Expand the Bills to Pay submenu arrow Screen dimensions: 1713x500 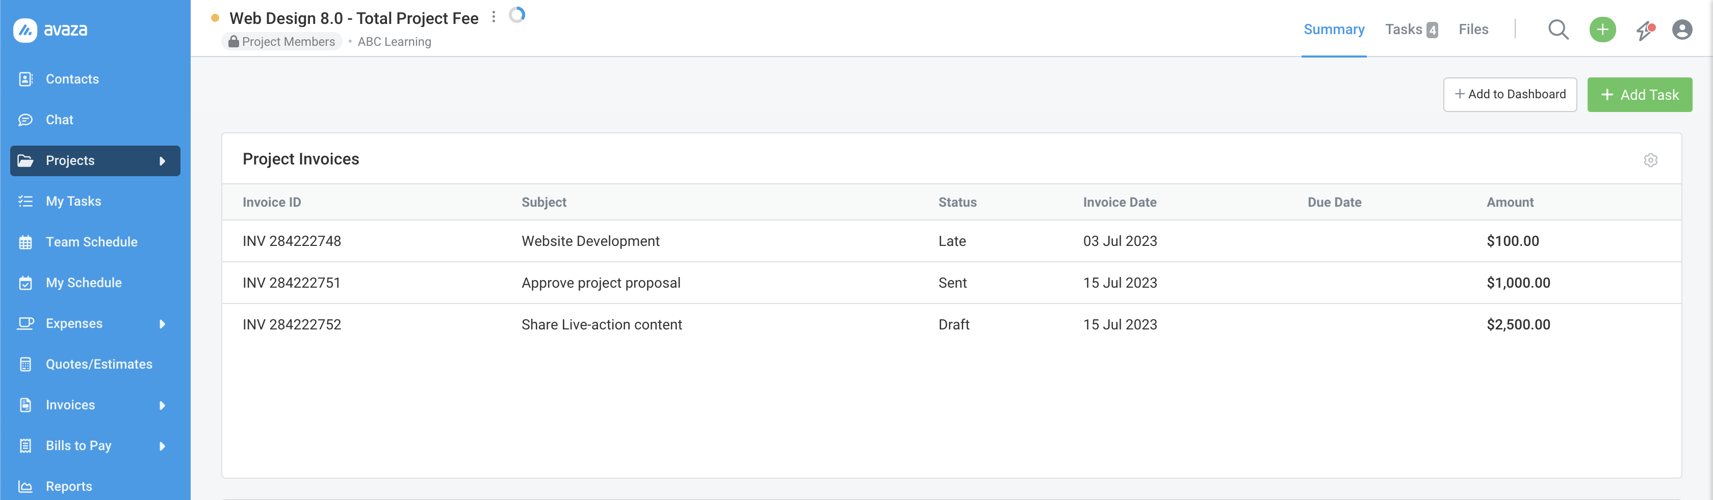point(162,446)
